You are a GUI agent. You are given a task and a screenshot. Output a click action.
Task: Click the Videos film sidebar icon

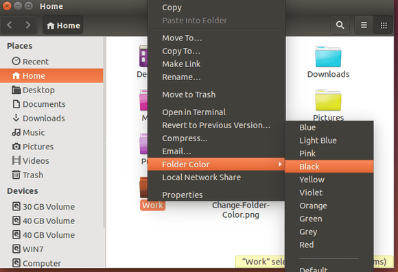click(16, 160)
